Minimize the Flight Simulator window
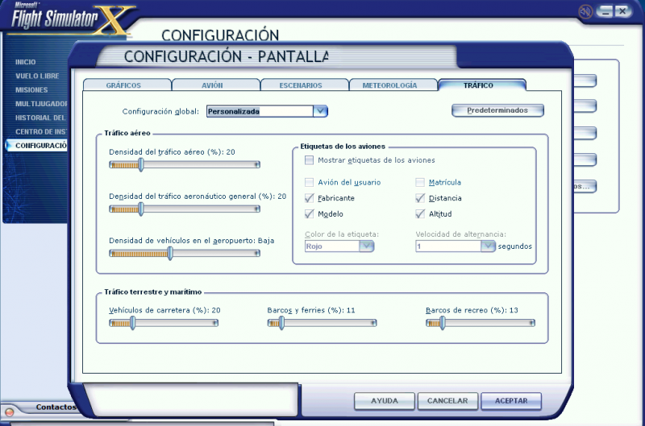The width and height of the screenshot is (645, 426). pos(605,11)
